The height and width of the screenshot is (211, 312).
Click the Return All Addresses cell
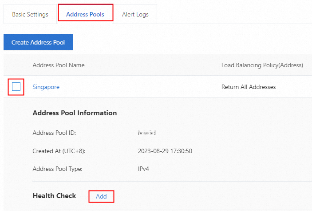point(249,87)
